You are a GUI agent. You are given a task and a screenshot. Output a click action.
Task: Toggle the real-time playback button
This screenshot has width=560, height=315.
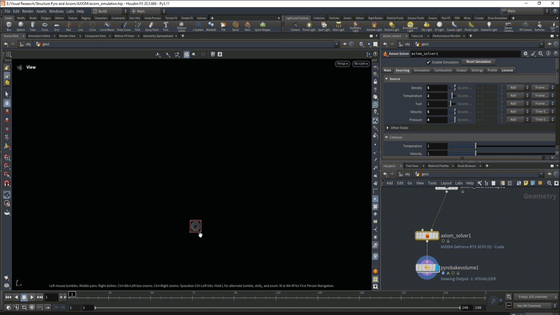click(x=32, y=307)
